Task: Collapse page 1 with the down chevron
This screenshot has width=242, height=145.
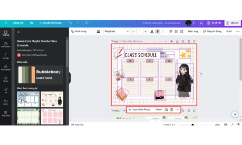Action: coord(165,41)
